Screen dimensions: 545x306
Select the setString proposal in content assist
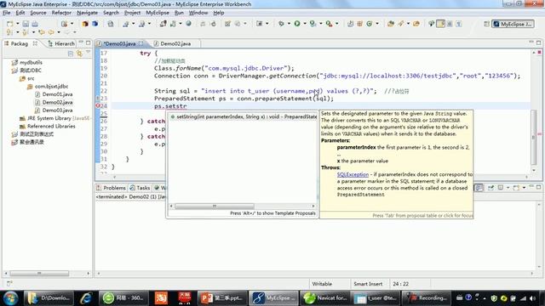(243, 117)
